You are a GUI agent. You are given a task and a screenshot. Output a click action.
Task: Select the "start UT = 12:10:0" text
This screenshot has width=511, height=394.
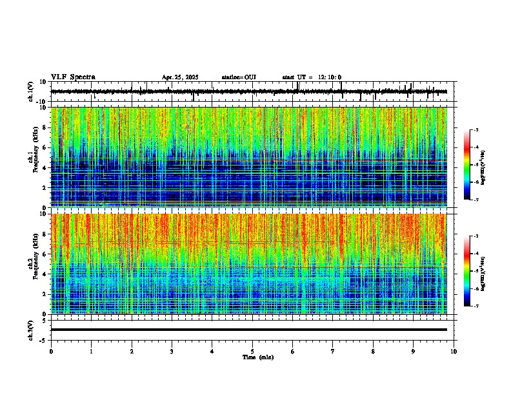coord(312,77)
